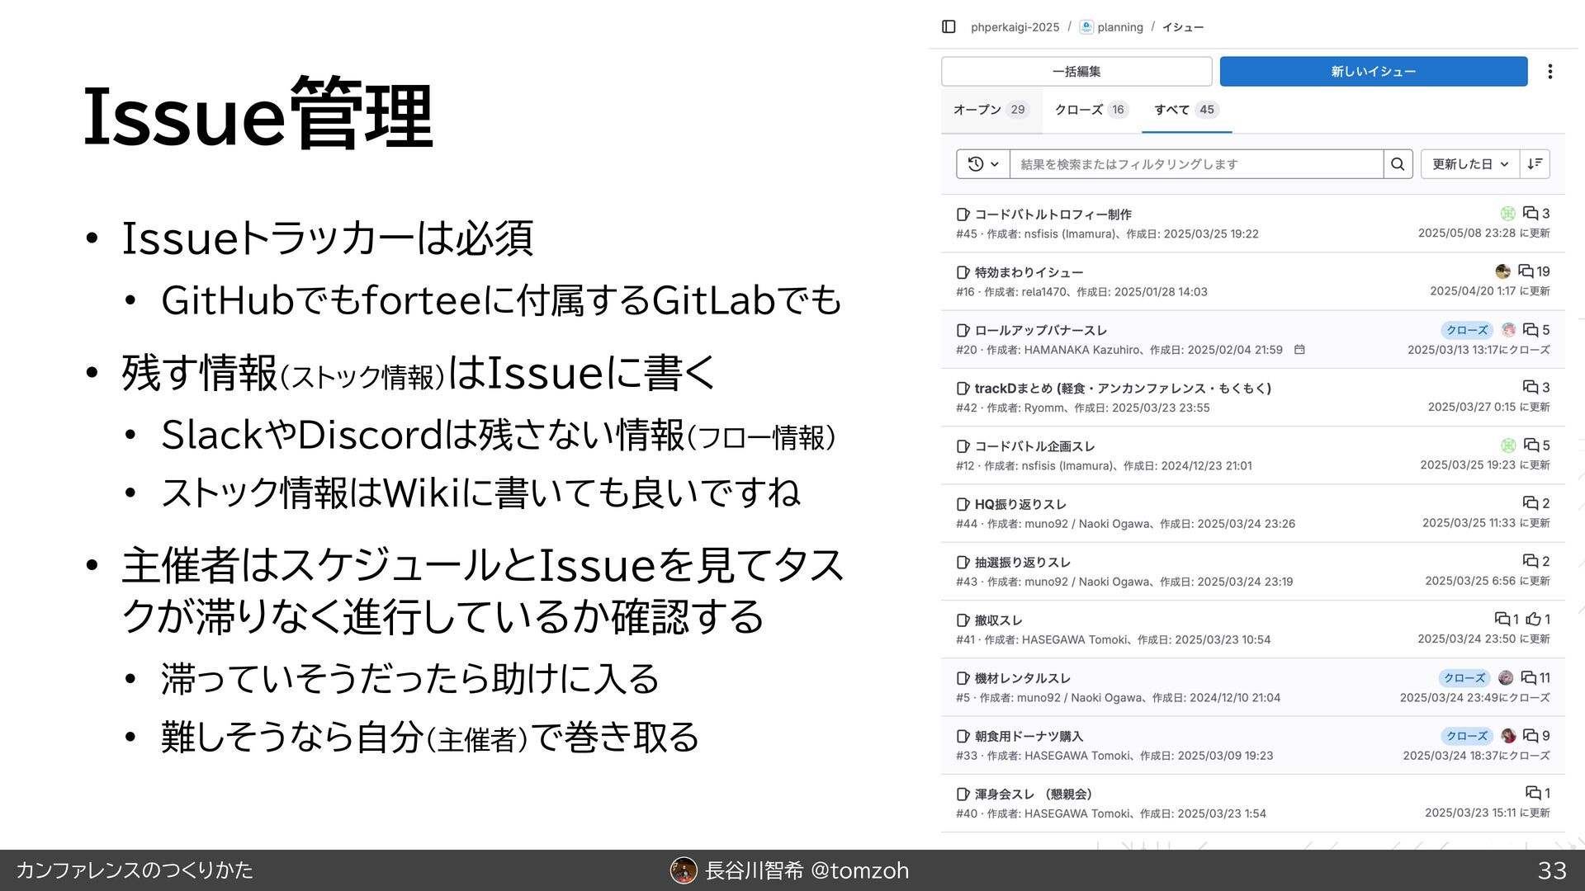Open the trackDまとめ issue link
The height and width of the screenshot is (891, 1585).
tap(1122, 388)
